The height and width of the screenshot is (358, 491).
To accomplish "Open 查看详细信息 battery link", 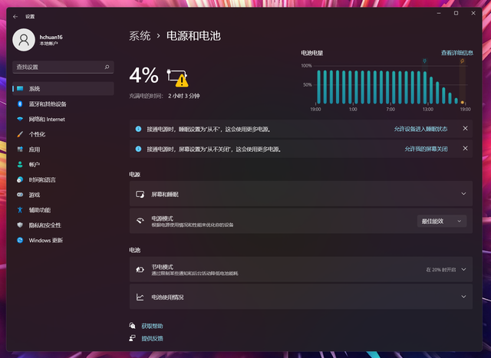I will (x=457, y=53).
